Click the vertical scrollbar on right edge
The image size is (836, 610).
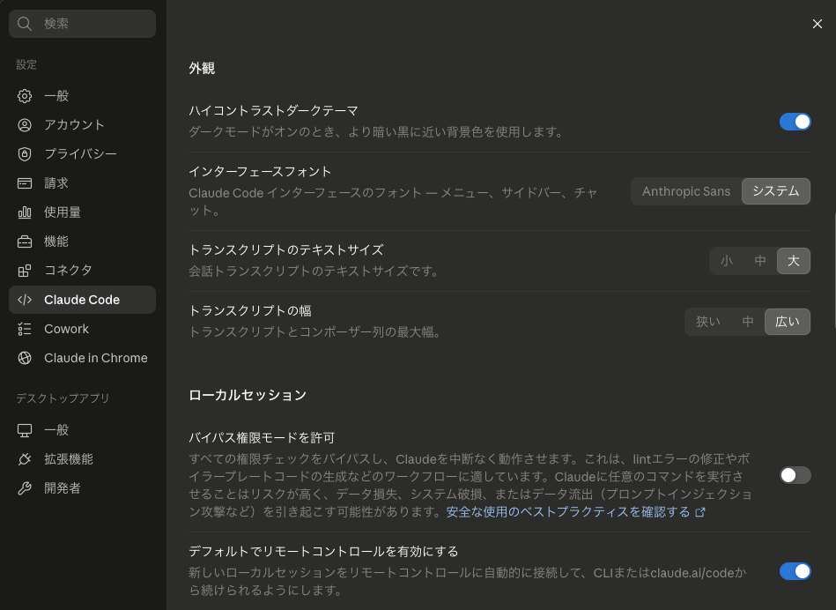click(834, 270)
